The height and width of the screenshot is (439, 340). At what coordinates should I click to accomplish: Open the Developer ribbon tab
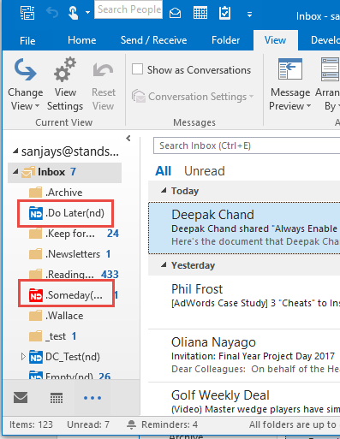tap(325, 40)
